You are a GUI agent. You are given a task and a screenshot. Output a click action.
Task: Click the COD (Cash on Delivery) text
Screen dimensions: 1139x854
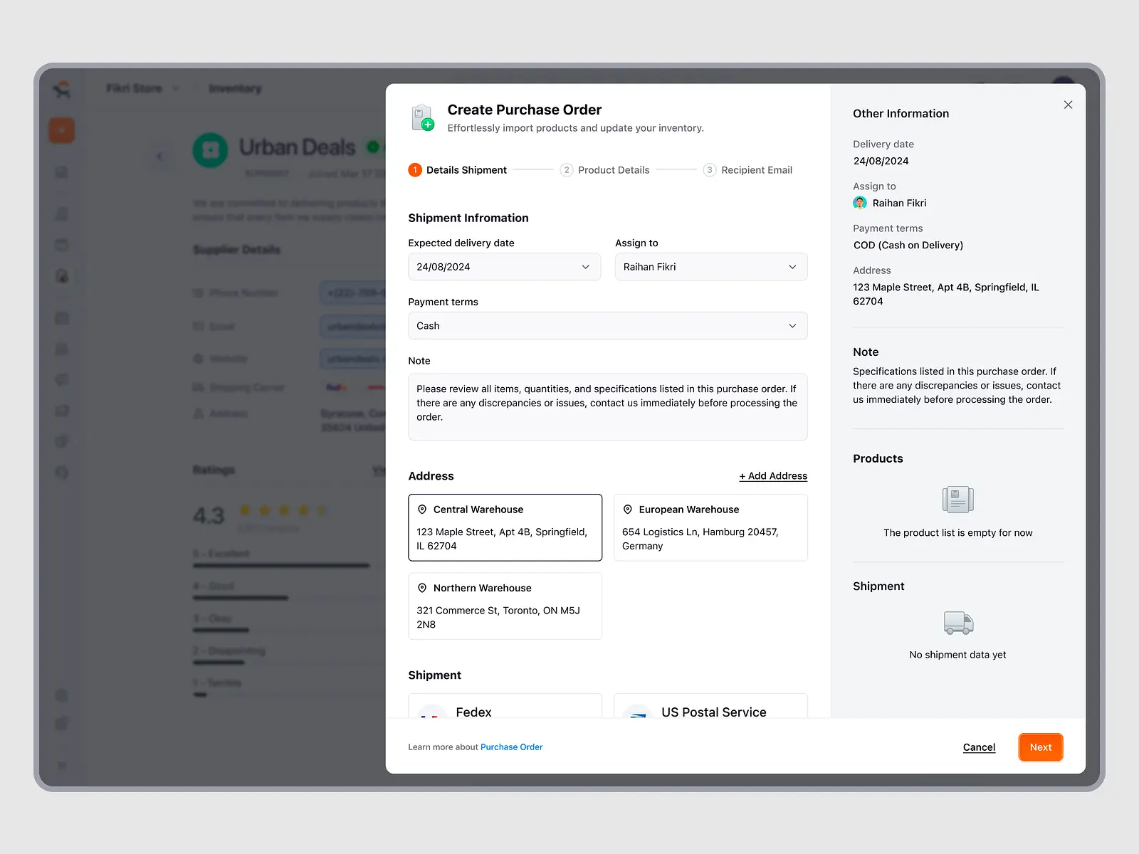tap(908, 245)
